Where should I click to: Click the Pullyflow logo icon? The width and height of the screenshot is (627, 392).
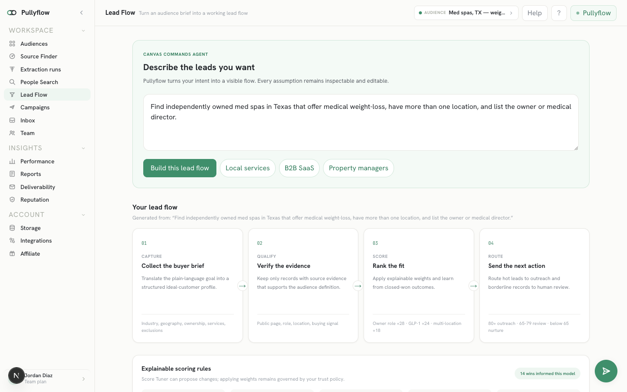click(12, 13)
